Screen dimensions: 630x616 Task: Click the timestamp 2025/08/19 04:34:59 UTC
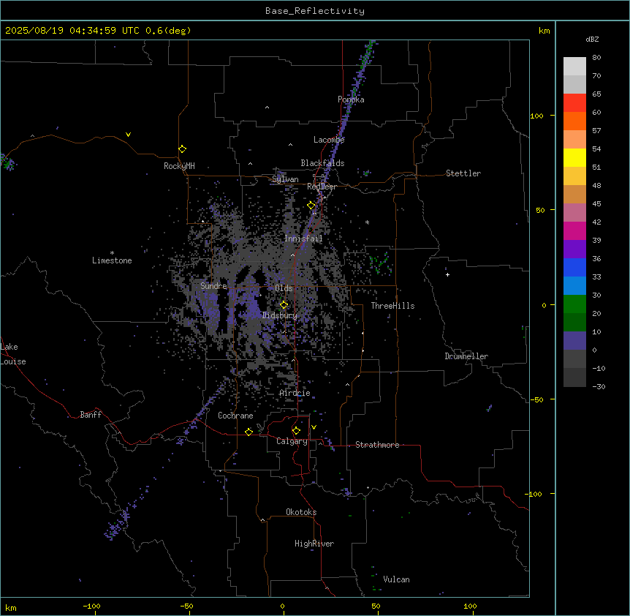coord(72,31)
